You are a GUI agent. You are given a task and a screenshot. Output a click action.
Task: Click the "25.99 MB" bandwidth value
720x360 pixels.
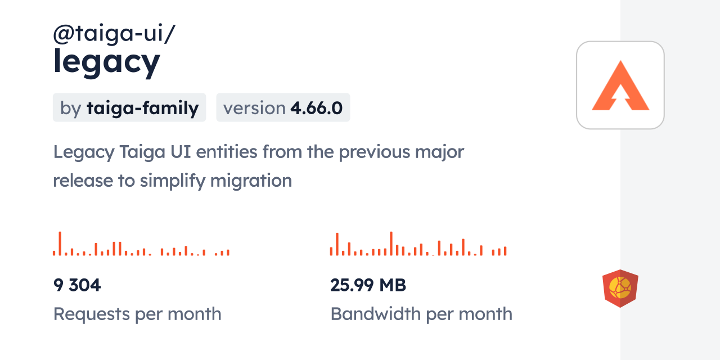point(368,285)
